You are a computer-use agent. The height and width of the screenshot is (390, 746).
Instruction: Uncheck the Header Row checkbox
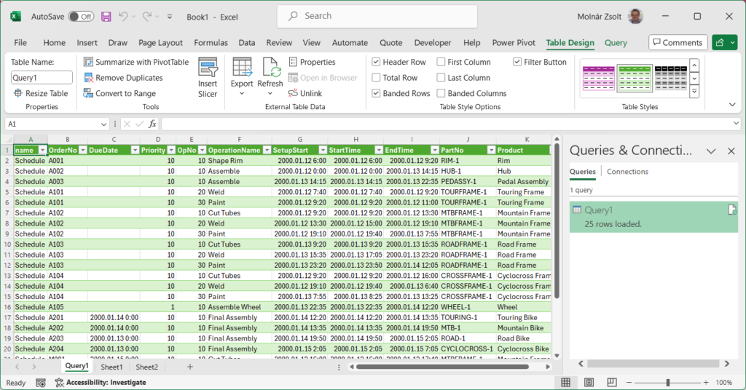tap(376, 63)
